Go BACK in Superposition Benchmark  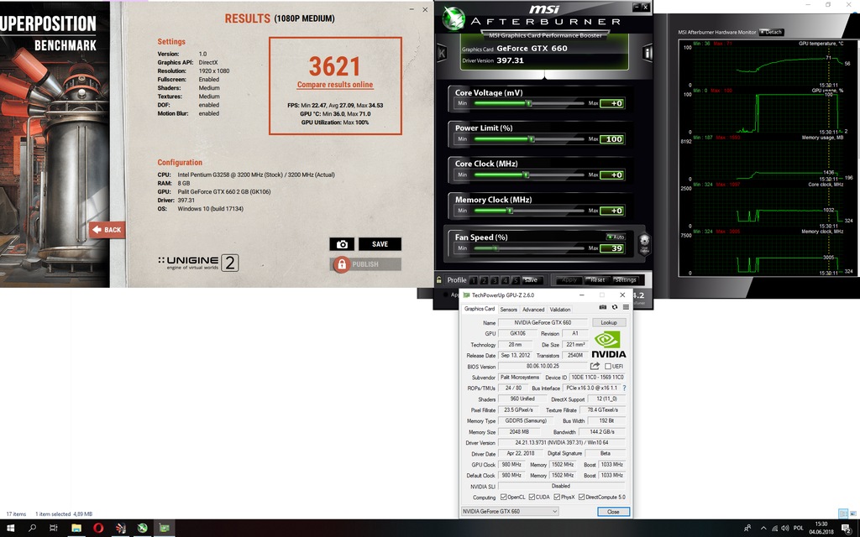pos(107,230)
